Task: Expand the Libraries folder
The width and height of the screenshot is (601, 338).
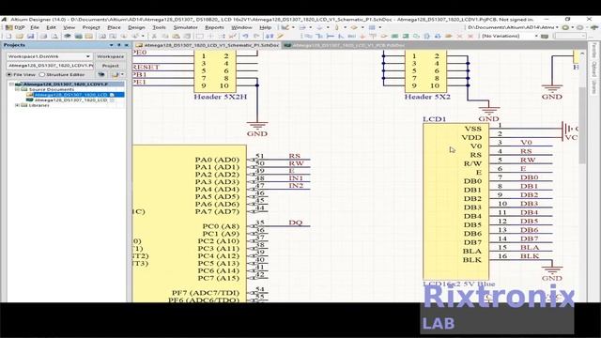Action: [x=17, y=105]
